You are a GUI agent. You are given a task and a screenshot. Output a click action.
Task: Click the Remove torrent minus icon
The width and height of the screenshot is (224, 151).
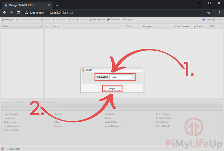pos(26,20)
